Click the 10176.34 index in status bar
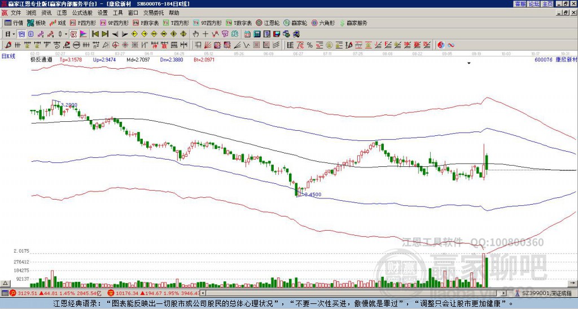 tap(126, 293)
